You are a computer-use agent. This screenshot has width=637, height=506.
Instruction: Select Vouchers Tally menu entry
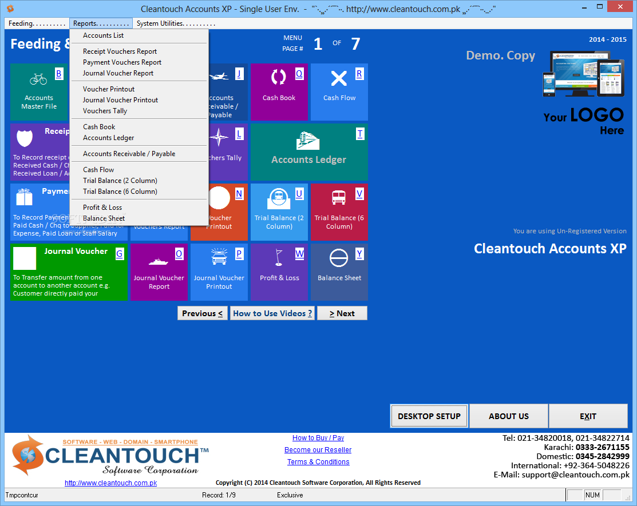point(139,111)
